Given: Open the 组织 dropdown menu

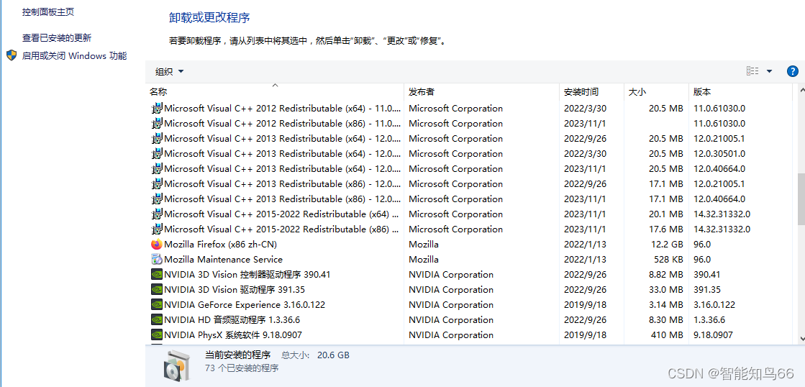Looking at the screenshot, I should pyautogui.click(x=170, y=72).
